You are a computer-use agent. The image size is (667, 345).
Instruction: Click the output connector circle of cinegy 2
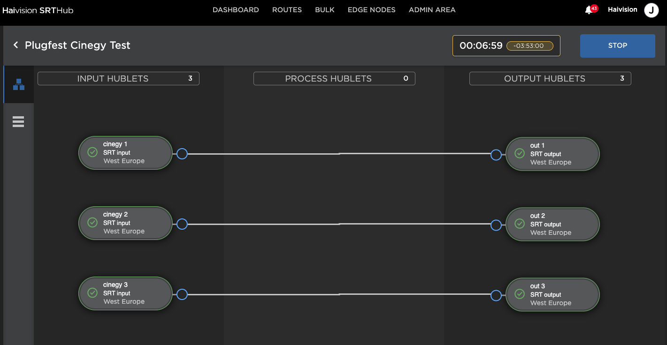click(182, 224)
